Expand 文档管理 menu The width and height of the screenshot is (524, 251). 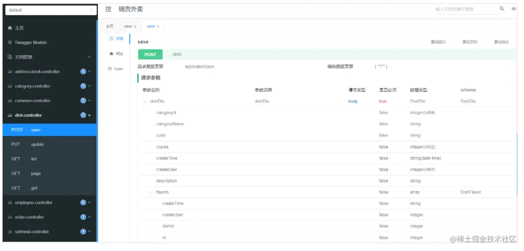49,57
